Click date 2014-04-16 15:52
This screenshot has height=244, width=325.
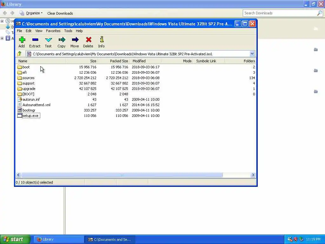[x=145, y=105]
